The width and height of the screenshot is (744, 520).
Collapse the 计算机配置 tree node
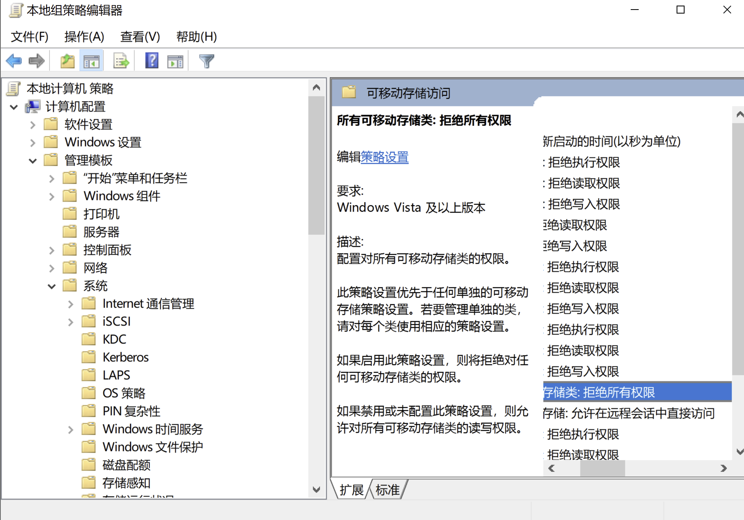[14, 107]
